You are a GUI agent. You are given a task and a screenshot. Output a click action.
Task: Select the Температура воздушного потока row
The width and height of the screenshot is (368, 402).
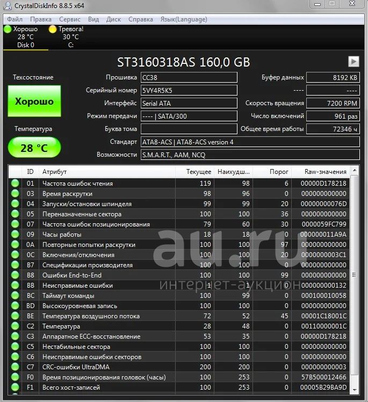coord(179,316)
